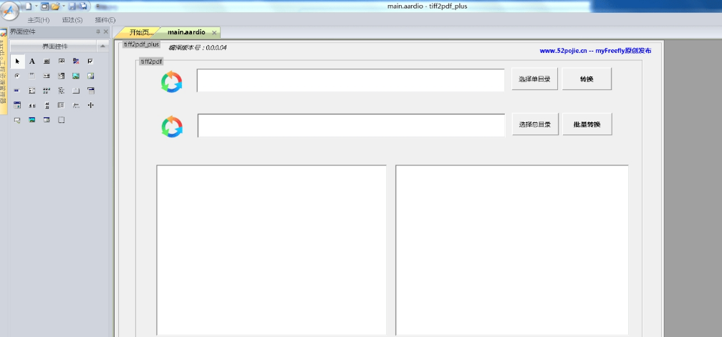
Task: Select the pointer arrow tool in toolbox
Action: (17, 61)
